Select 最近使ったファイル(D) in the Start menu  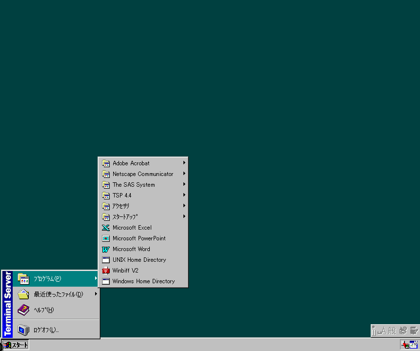[x=56, y=294]
